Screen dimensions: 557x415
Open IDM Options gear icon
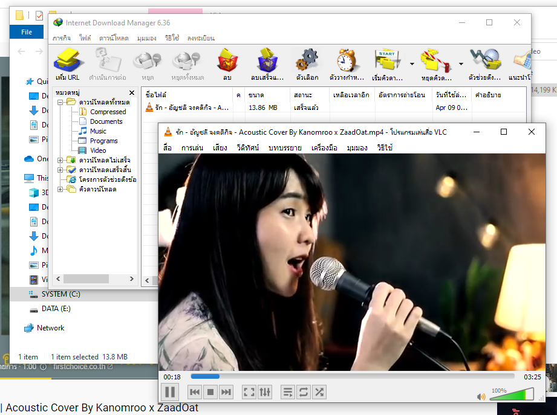pyautogui.click(x=307, y=65)
